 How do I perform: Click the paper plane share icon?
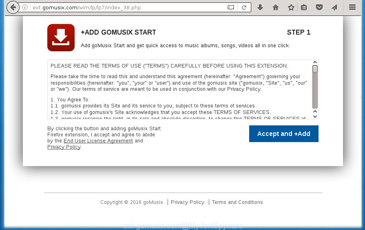click(x=334, y=7)
